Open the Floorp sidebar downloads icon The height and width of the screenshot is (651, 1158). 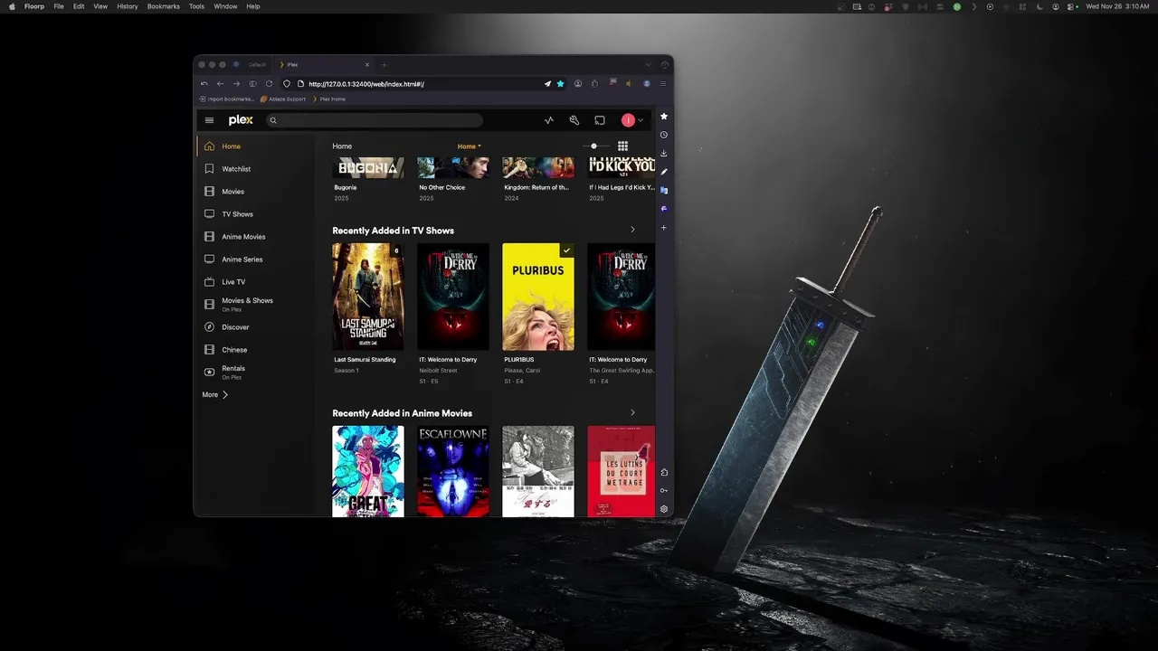[x=664, y=154]
